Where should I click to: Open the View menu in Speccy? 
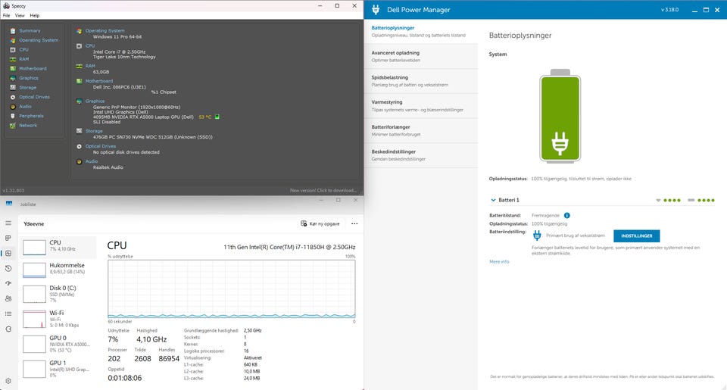(20, 15)
